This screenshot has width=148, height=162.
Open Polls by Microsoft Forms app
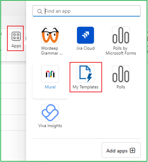[x=121, y=41]
